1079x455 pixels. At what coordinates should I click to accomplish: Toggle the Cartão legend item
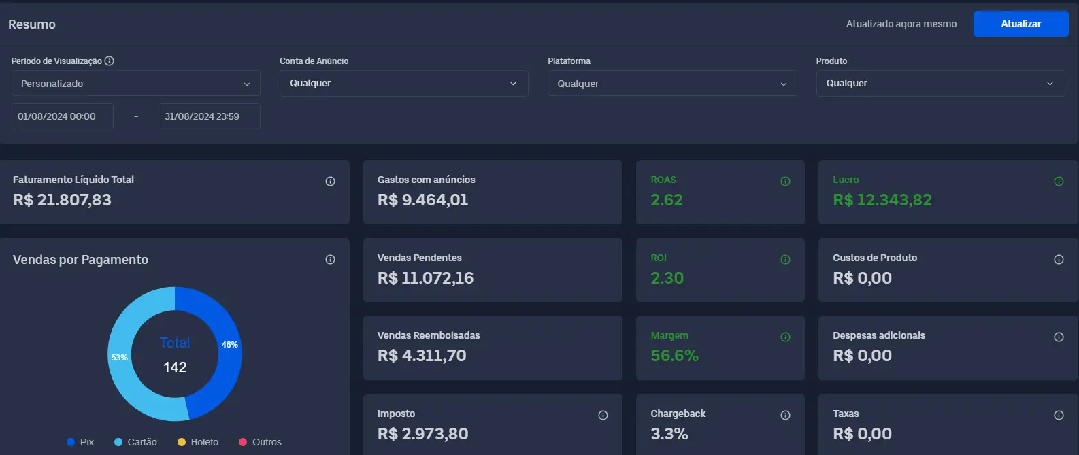pos(135,442)
